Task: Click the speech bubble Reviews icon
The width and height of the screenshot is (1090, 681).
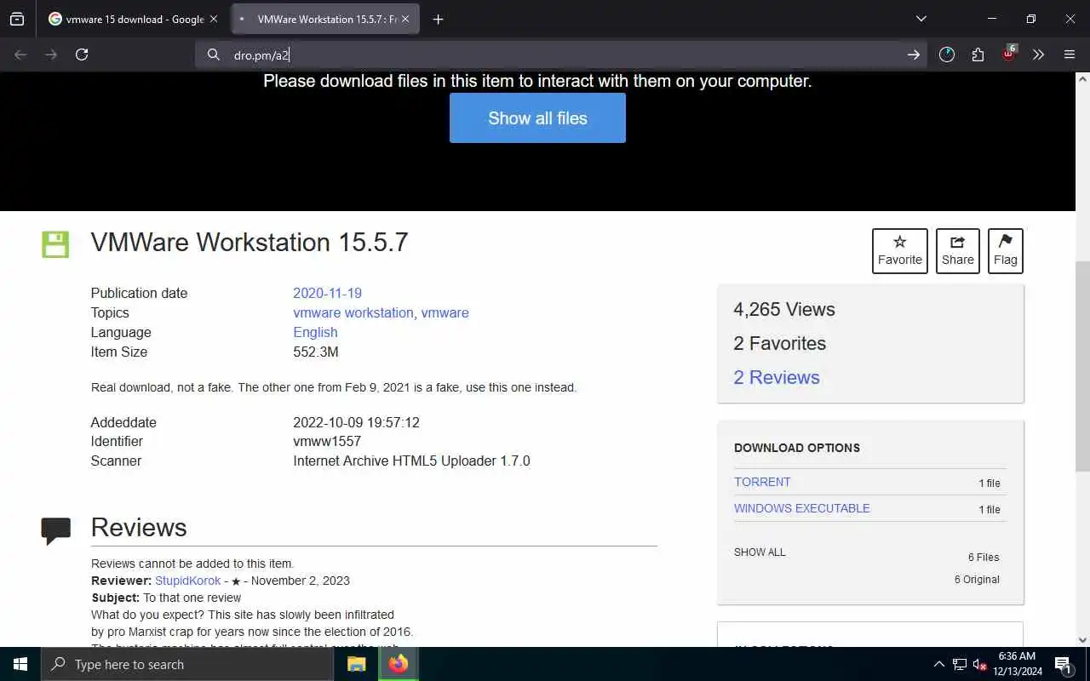Action: pyautogui.click(x=56, y=530)
